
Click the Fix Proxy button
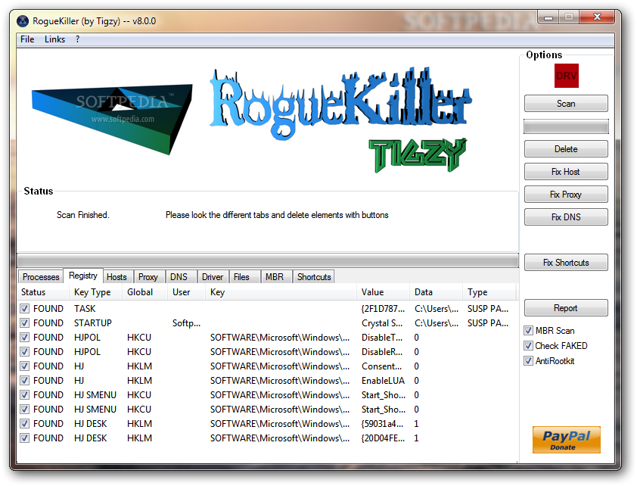pos(566,195)
